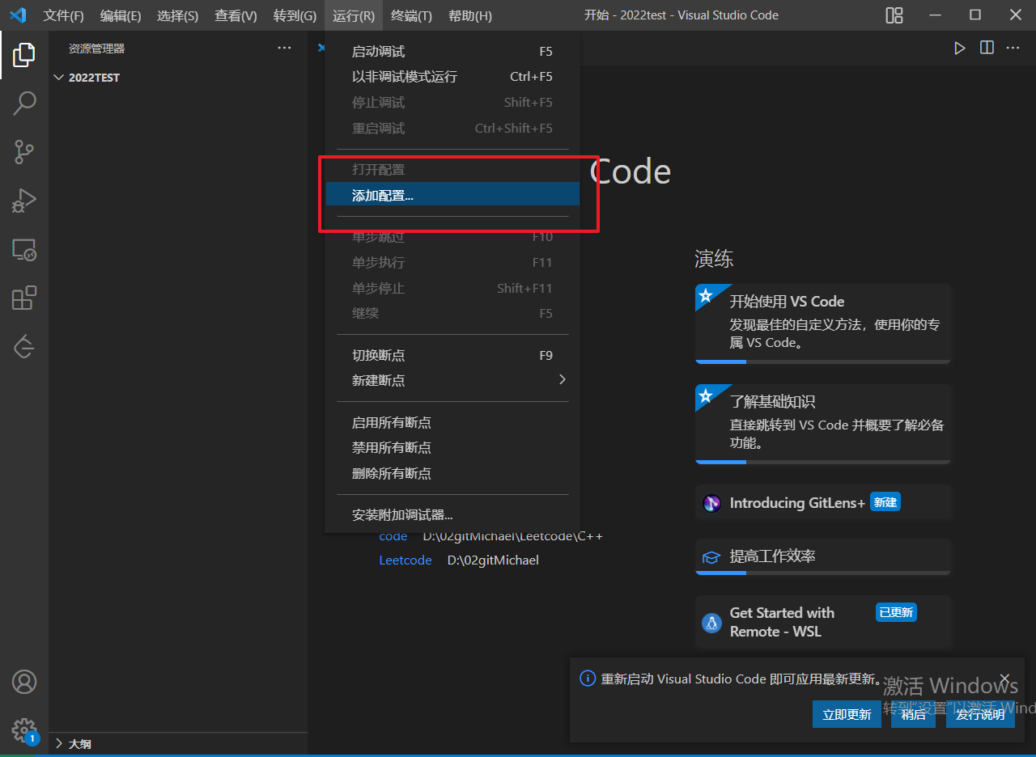Open the Search view icon

point(24,103)
